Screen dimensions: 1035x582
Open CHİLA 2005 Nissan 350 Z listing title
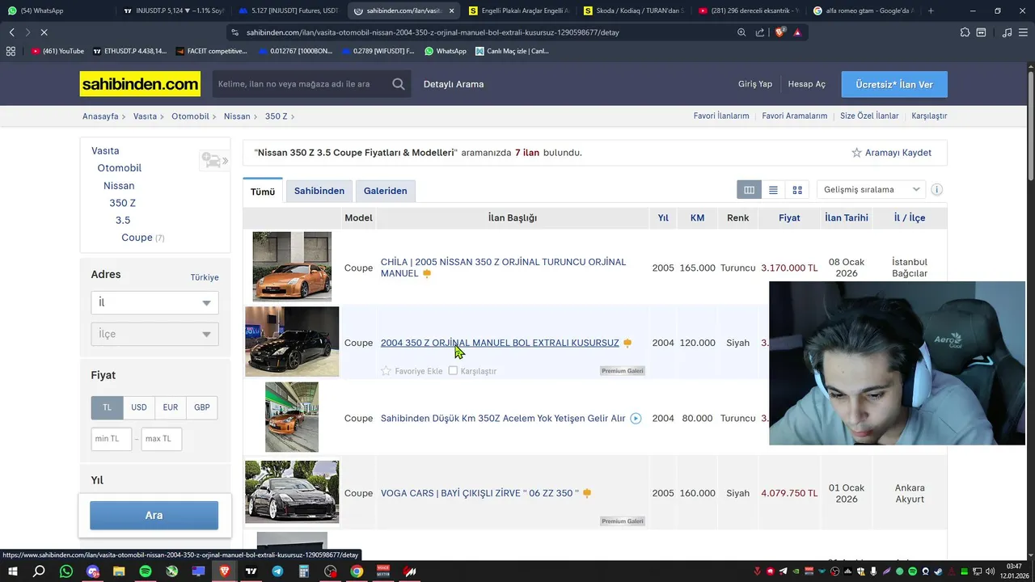point(503,268)
